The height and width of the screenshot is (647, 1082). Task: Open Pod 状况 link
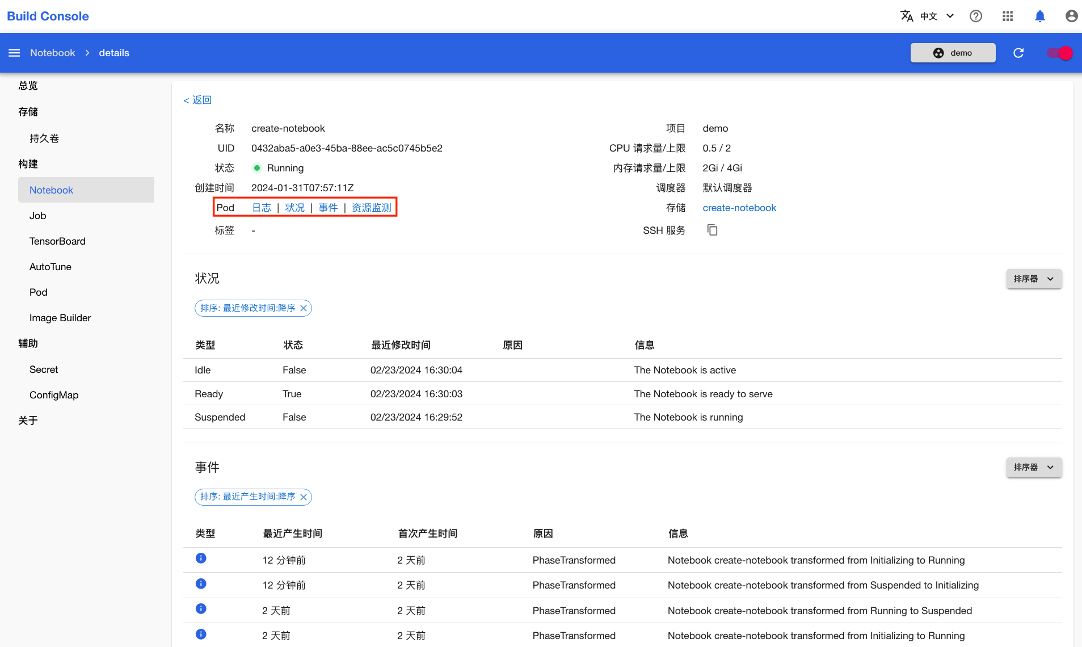[x=295, y=208]
